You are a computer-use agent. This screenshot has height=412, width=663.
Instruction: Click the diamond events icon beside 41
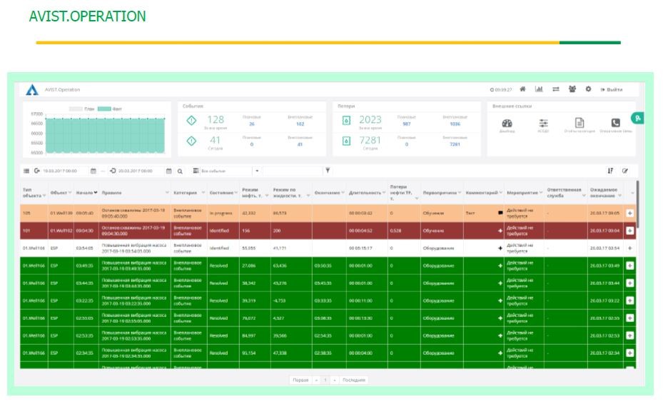(x=191, y=141)
